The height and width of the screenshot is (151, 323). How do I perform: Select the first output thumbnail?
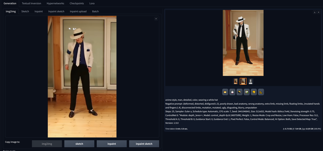[236, 81]
